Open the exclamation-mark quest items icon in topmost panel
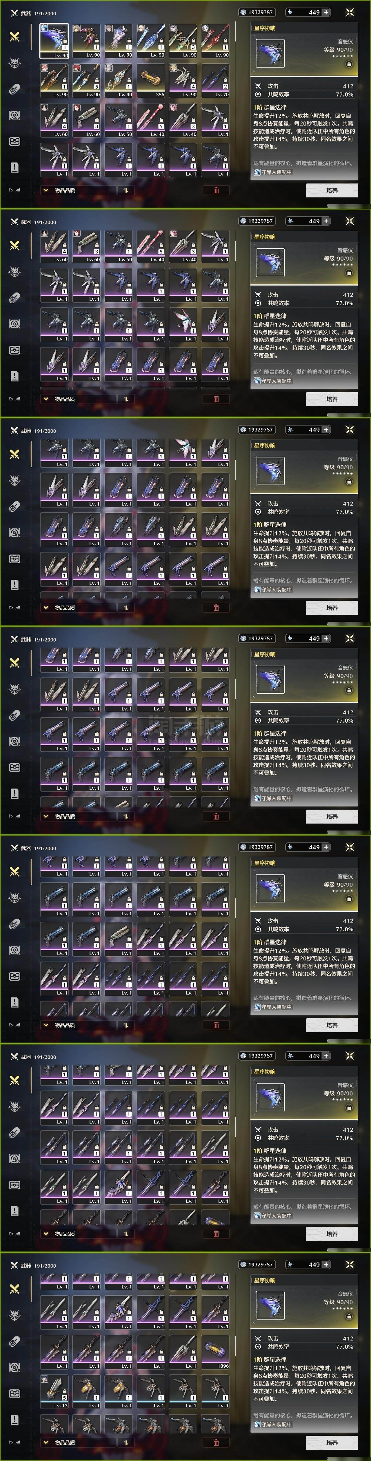 point(15,167)
